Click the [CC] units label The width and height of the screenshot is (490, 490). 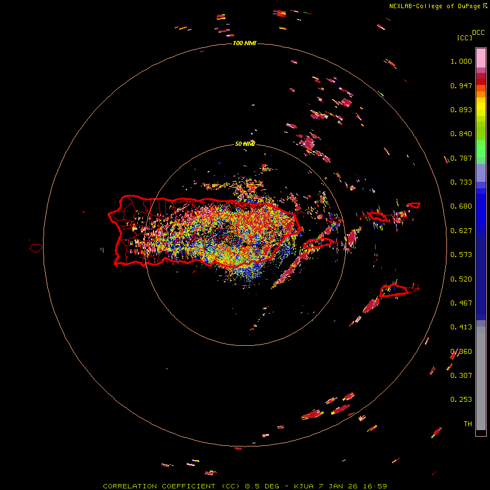[464, 38]
